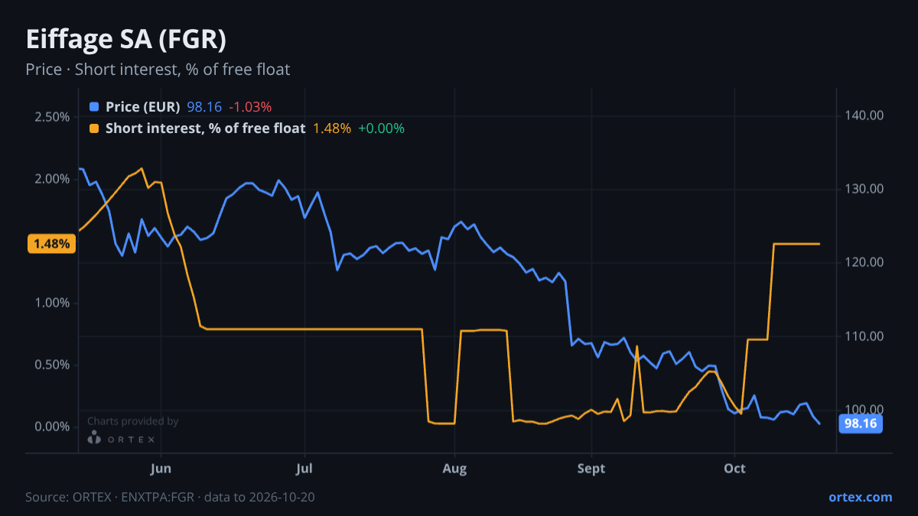Click the Sept label on the time axis
Image resolution: width=918 pixels, height=516 pixels.
tap(591, 467)
